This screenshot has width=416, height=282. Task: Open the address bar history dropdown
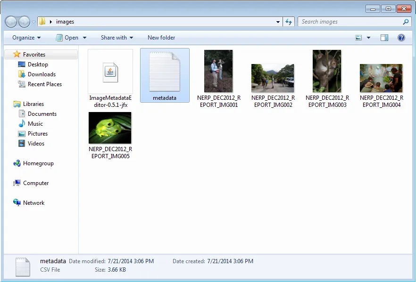click(x=278, y=22)
